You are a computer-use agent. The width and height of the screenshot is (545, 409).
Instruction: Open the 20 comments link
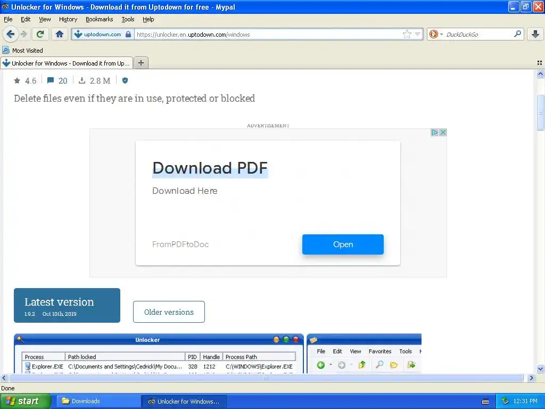tap(57, 81)
